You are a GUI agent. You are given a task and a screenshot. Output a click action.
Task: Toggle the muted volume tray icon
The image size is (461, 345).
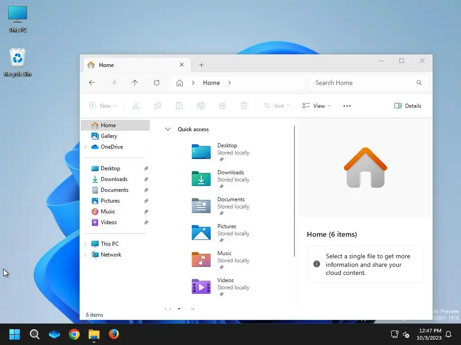(x=406, y=334)
